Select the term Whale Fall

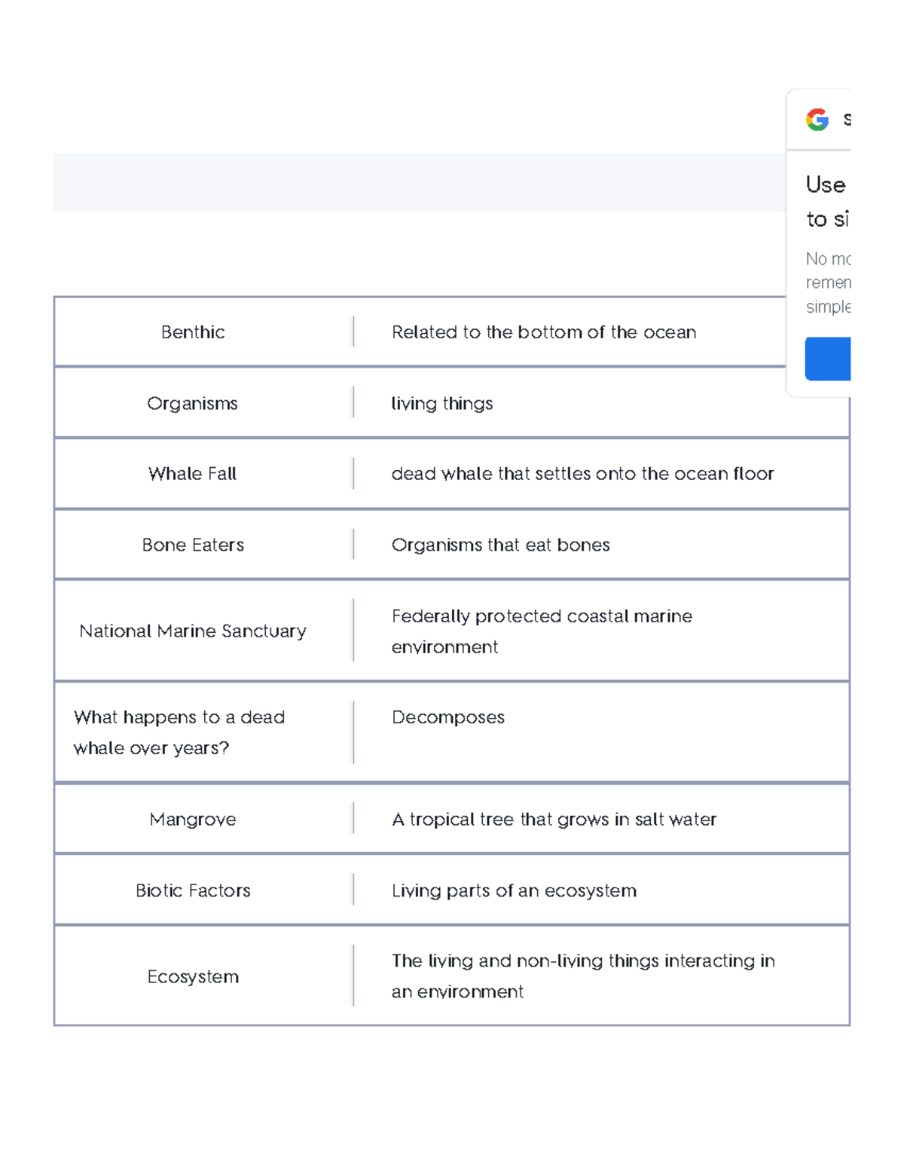[x=193, y=474]
